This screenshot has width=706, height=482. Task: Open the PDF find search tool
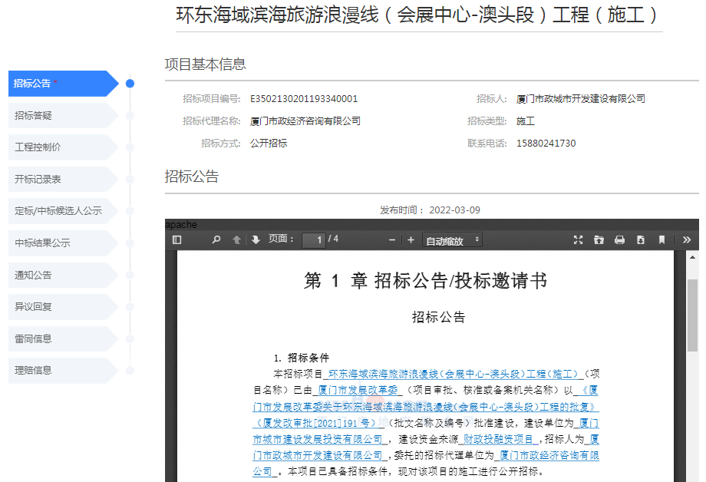pyautogui.click(x=216, y=240)
